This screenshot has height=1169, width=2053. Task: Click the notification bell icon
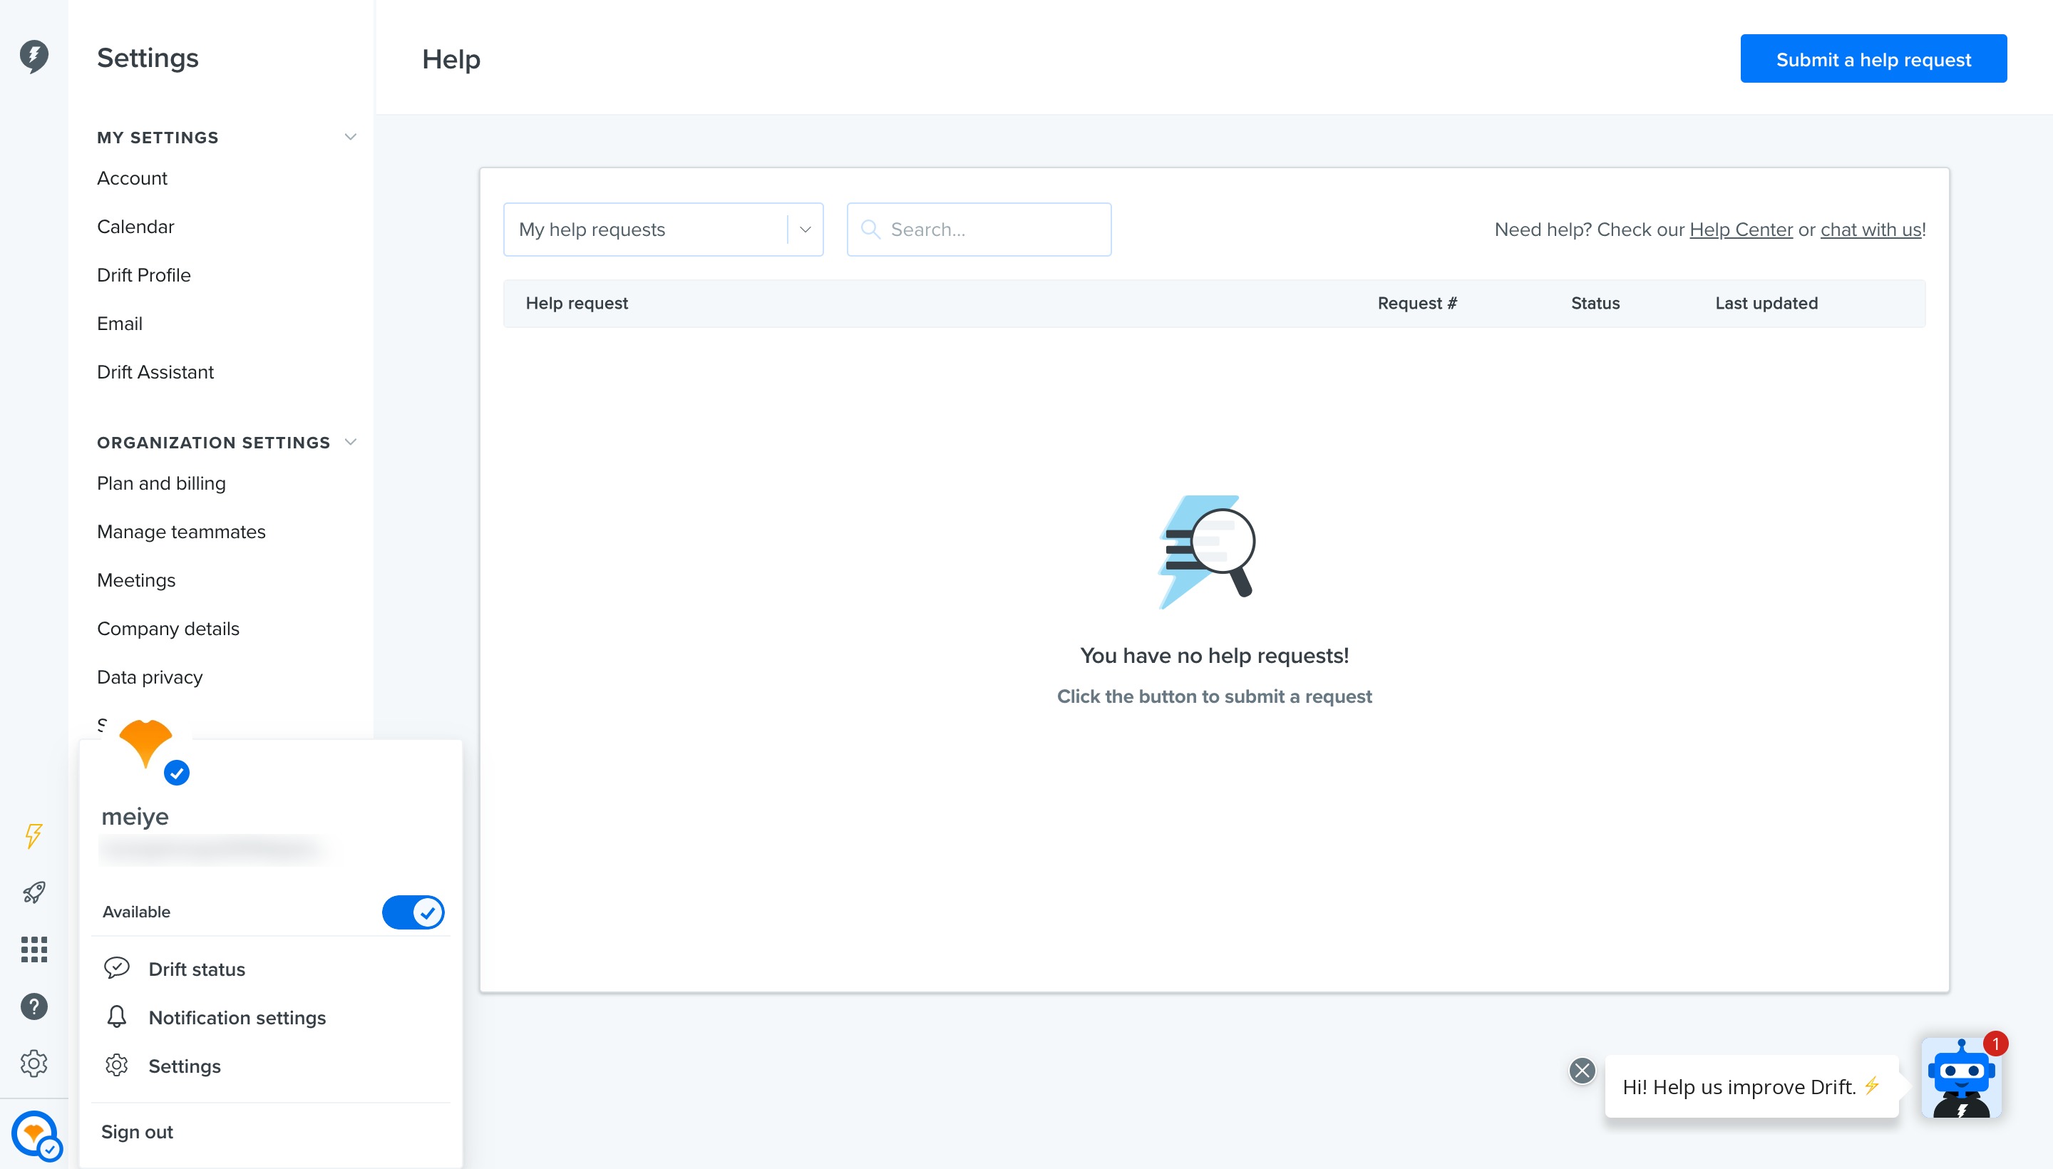point(116,1016)
